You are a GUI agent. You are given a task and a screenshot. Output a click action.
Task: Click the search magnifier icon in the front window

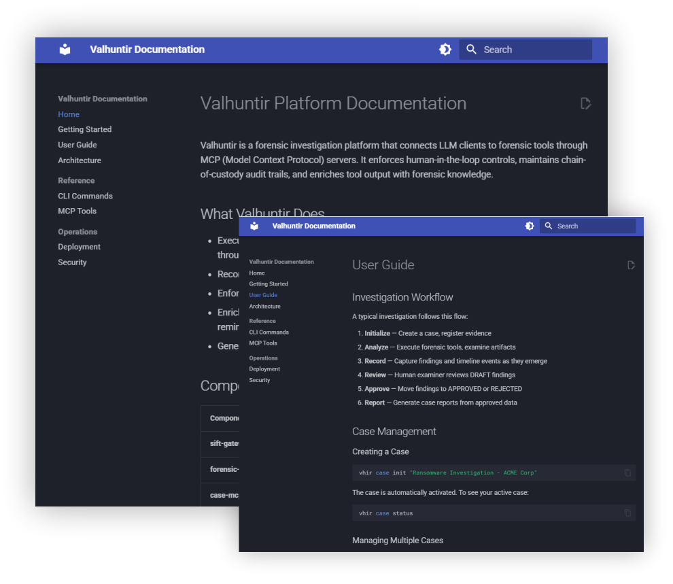coord(549,226)
